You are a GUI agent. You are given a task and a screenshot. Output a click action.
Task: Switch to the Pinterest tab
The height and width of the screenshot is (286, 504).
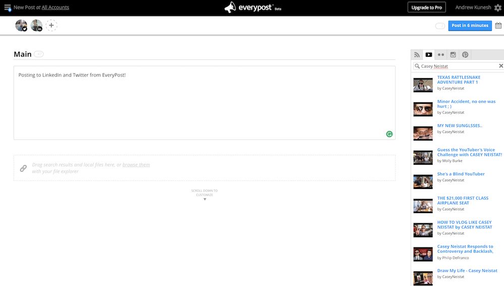point(465,55)
